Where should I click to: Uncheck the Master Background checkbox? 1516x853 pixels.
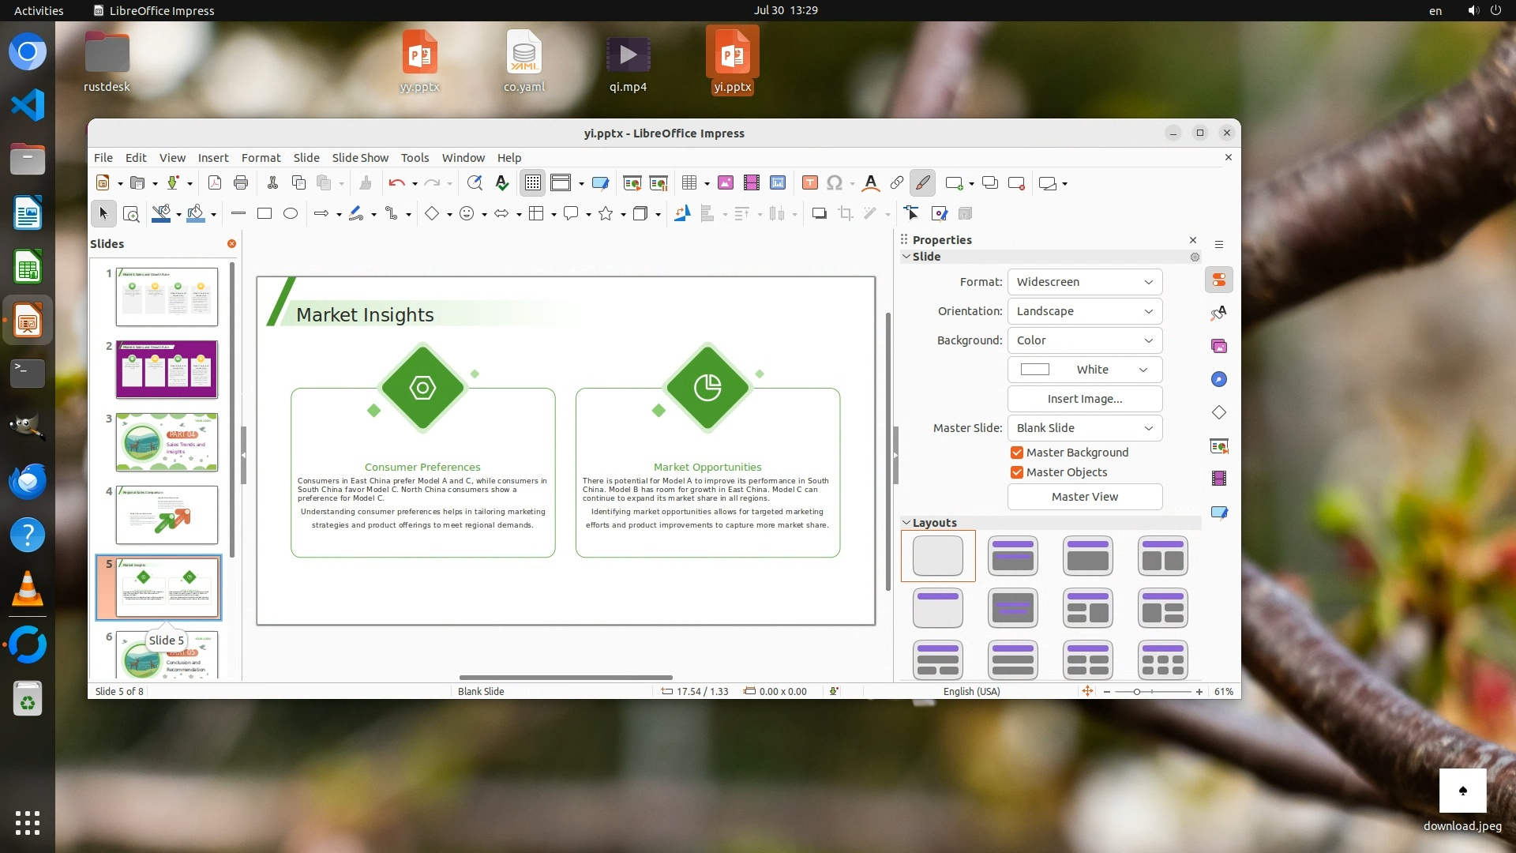point(1017,453)
